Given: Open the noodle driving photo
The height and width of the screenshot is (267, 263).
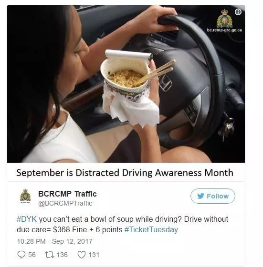Looking at the screenshot, I should (x=126, y=84).
